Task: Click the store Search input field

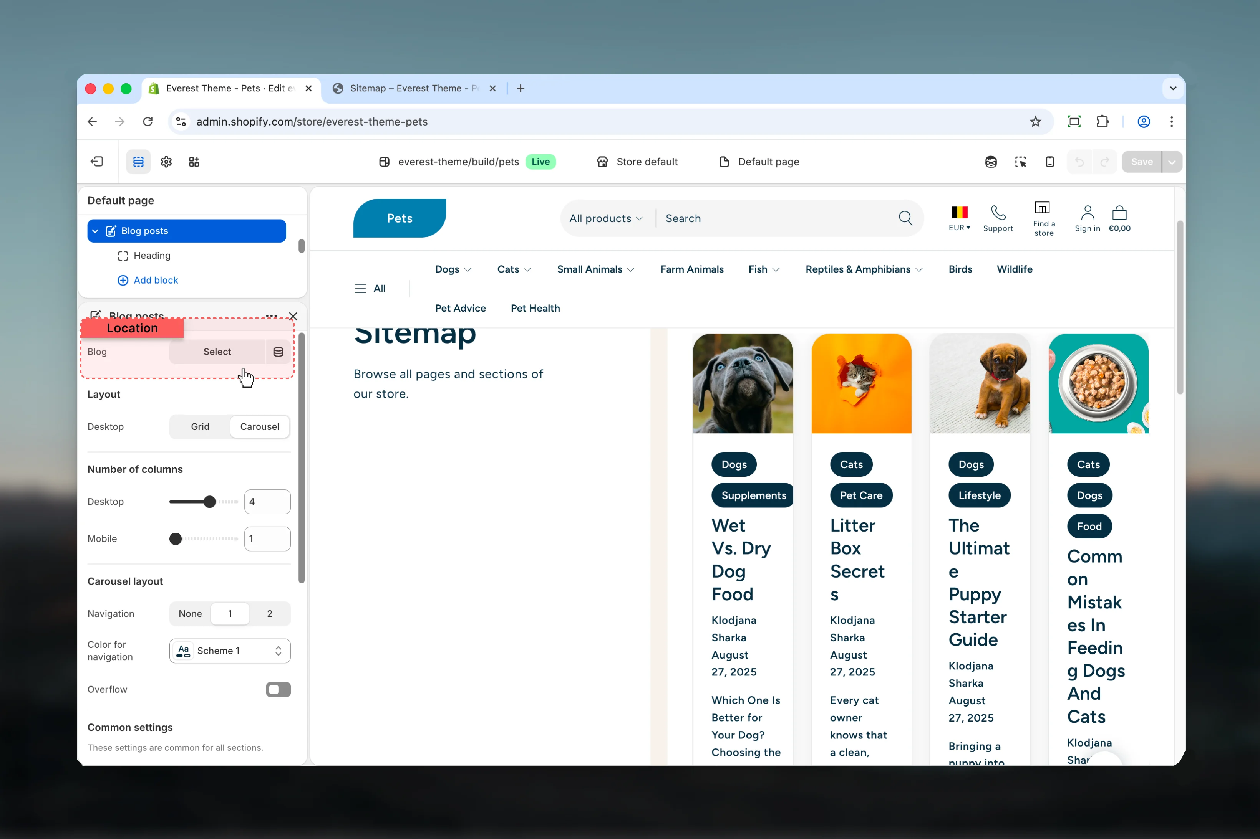Action: (776, 218)
